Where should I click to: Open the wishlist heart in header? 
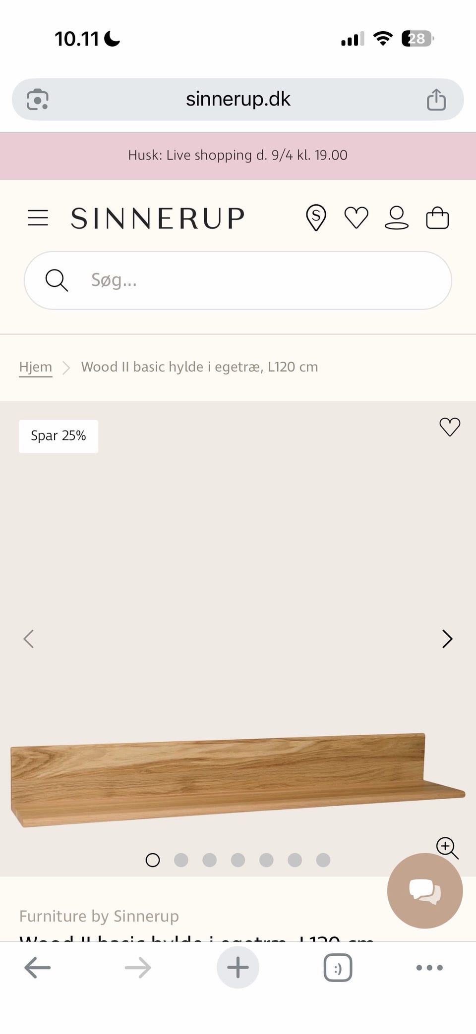tap(356, 218)
